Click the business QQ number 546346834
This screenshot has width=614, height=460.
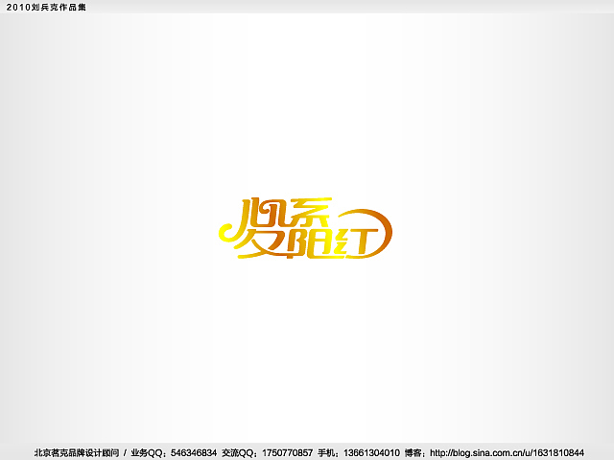[x=194, y=453]
